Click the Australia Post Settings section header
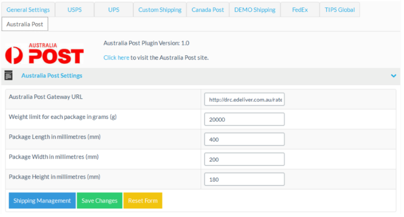Image resolution: width=404 pixels, height=217 pixels. (x=52, y=76)
